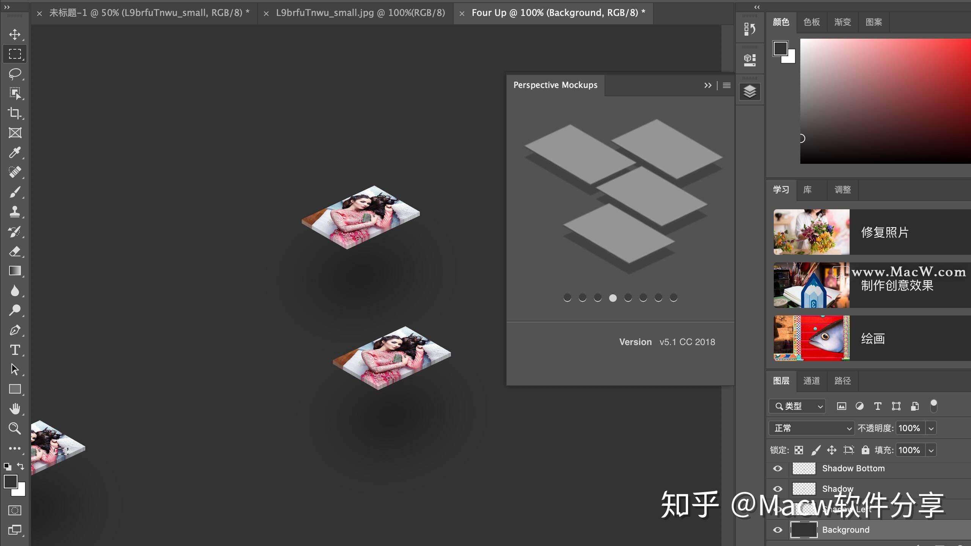
Task: Expand the opacity 不透明度 dropdown arrow
Action: point(931,428)
